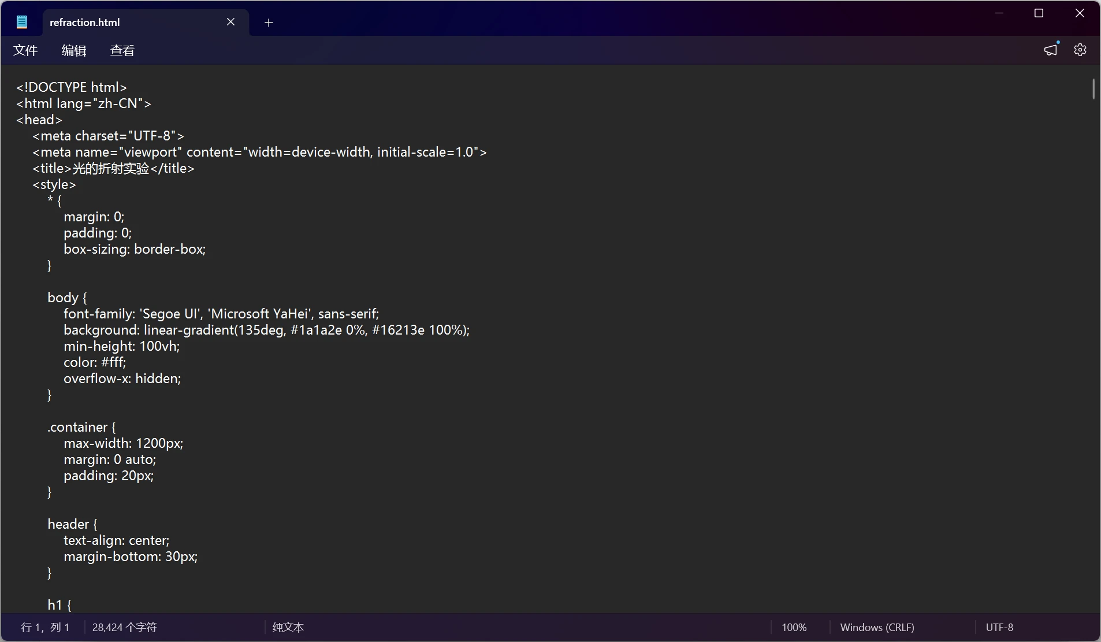Maximize the Notepad window
Viewport: 1101px width, 642px height.
click(x=1039, y=13)
